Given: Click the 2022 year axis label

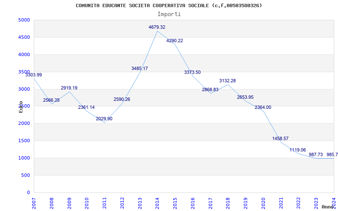Looking at the screenshot, I should (x=299, y=203).
